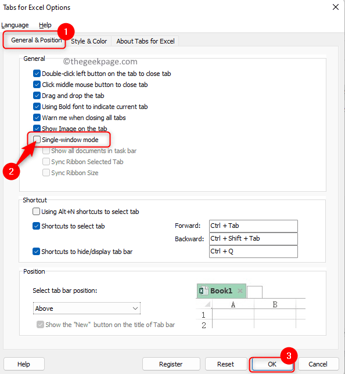Click row 1 header in the preview grid
Viewport: 345px width, 374px height.
click(x=203, y=315)
